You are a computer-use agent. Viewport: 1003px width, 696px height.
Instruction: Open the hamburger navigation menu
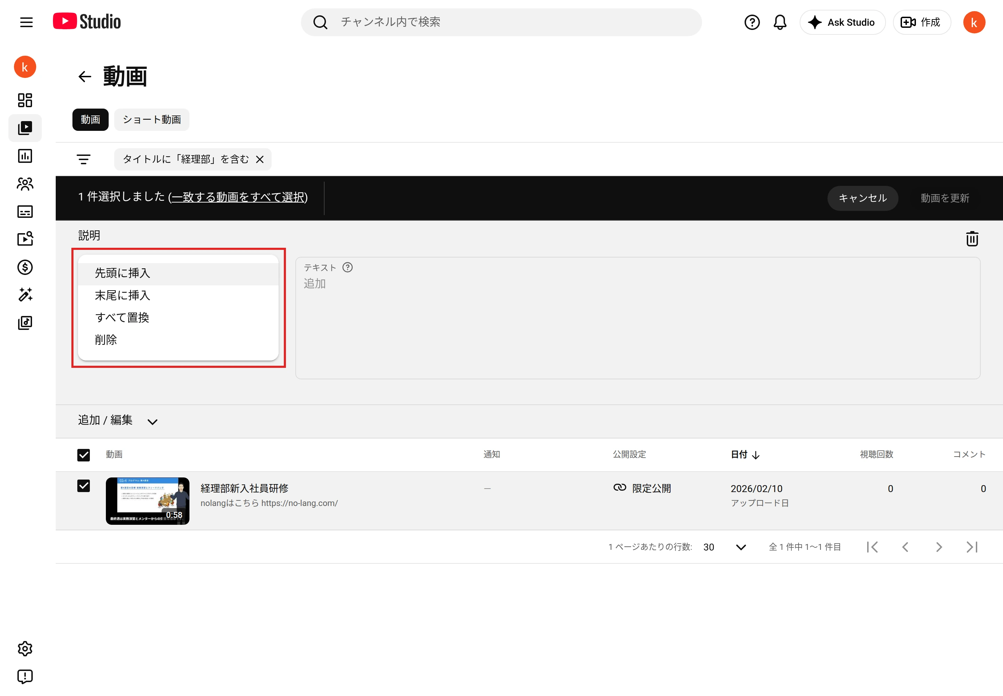(26, 22)
